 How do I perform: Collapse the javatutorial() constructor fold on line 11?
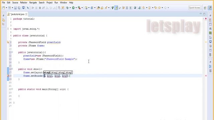12,52
